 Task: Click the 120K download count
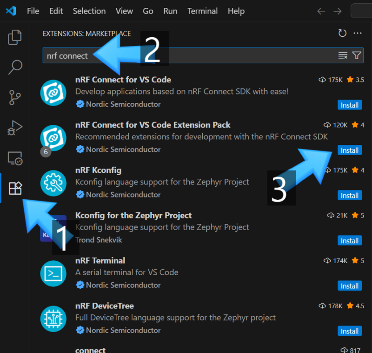point(336,125)
